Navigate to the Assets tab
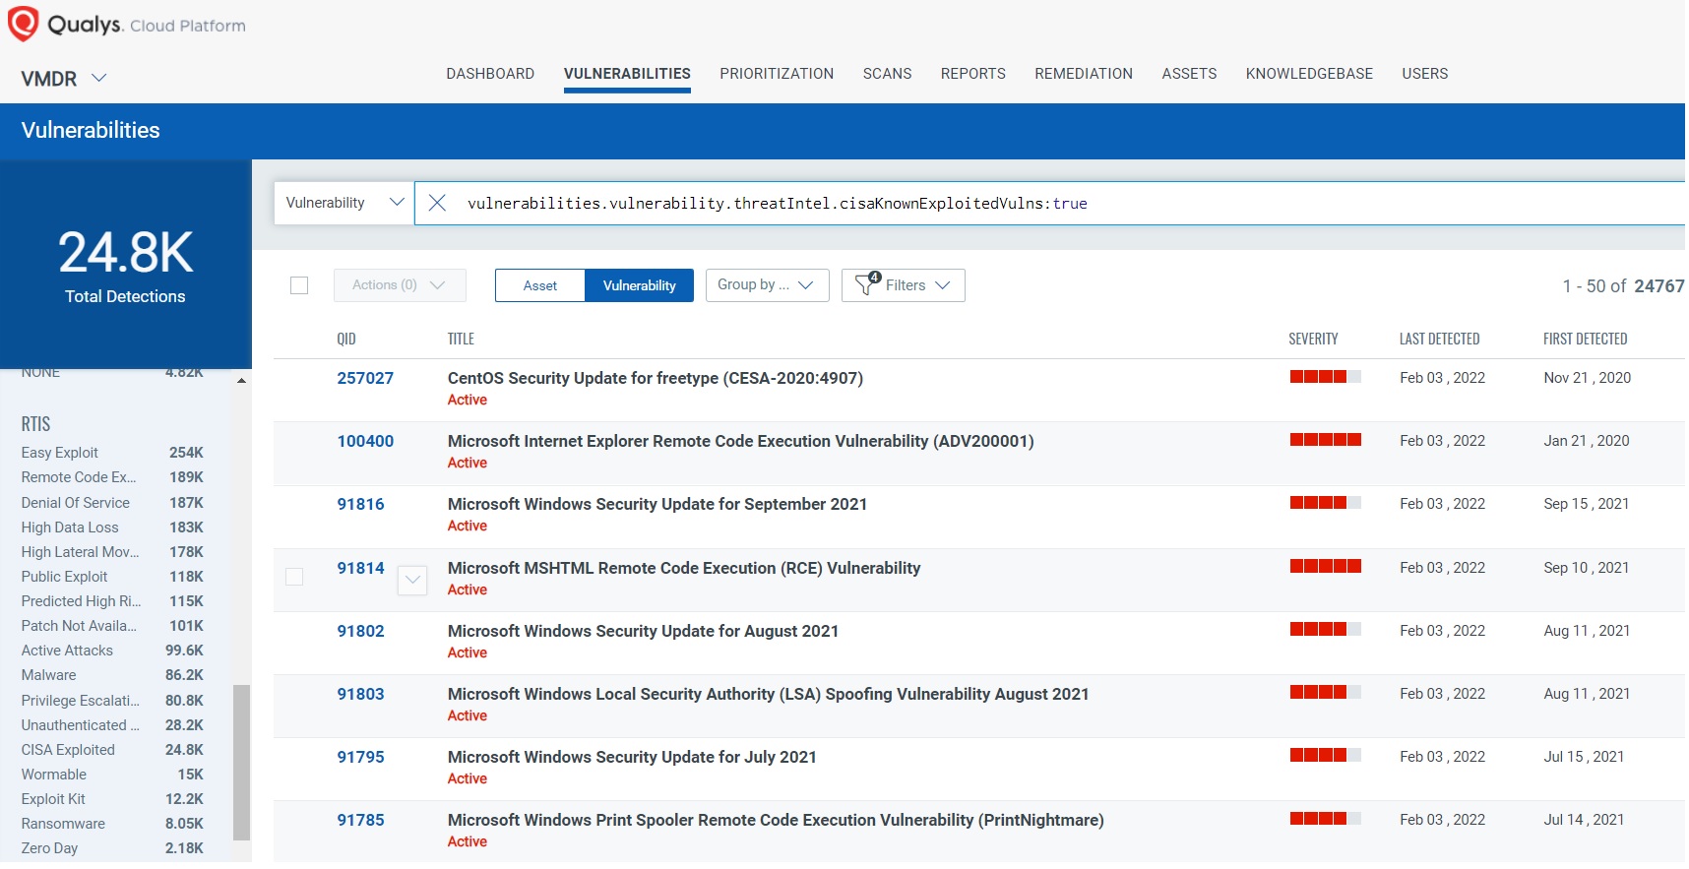1689x869 pixels. [1189, 74]
